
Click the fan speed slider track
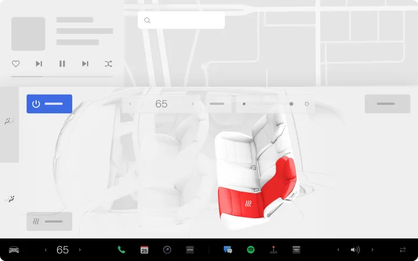[268, 104]
